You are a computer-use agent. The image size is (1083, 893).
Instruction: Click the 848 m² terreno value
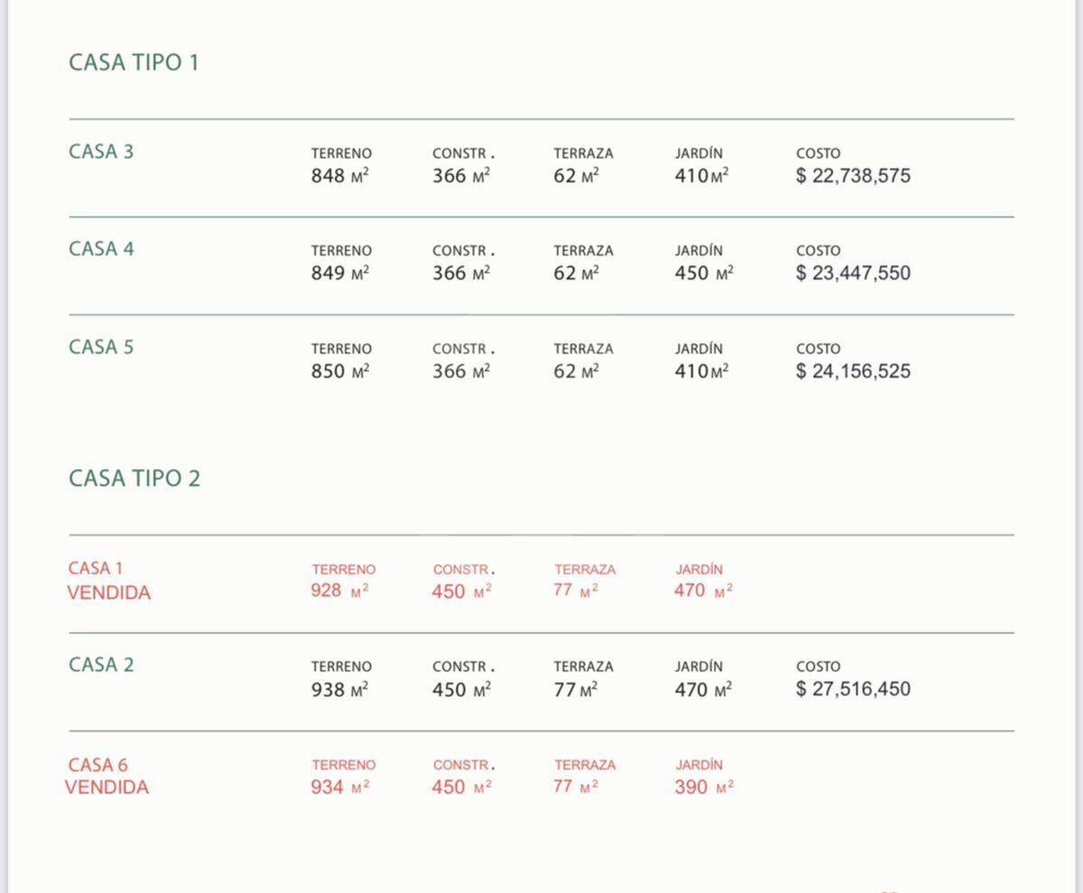pos(340,176)
